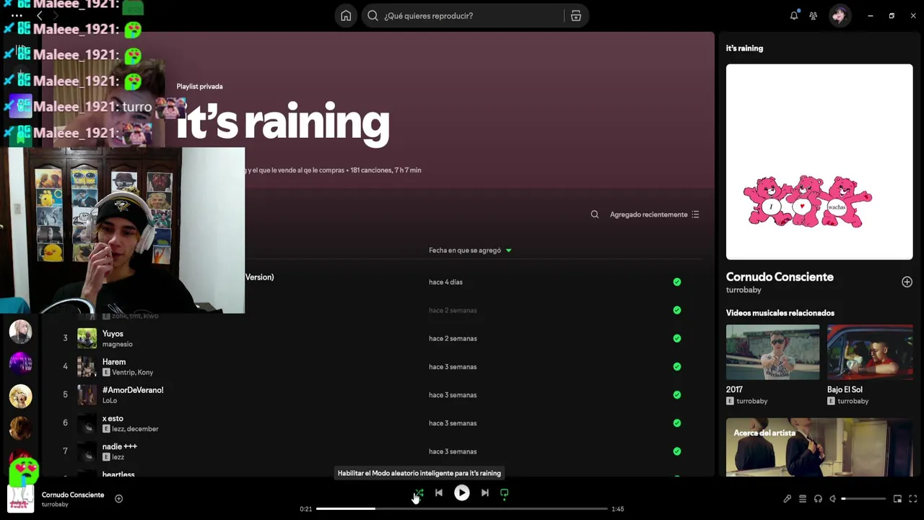Screen dimensions: 924x520
Task: Open artist 'magnesio' under Yuyos
Action: [118, 344]
